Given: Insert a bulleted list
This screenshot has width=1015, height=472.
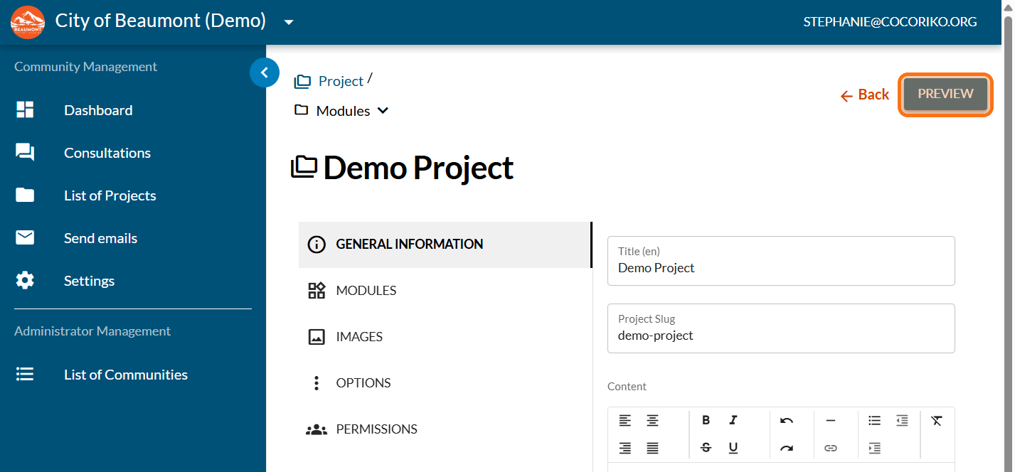Looking at the screenshot, I should [874, 420].
